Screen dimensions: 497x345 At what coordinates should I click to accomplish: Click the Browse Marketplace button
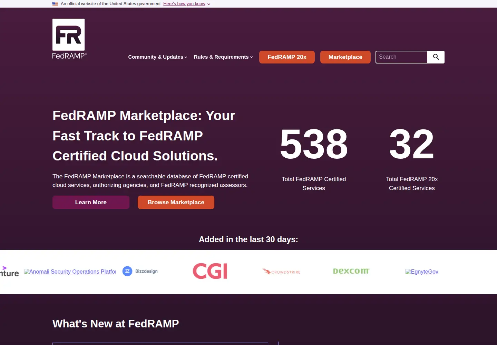(x=176, y=202)
